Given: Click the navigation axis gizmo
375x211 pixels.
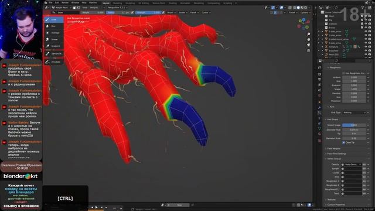Looking at the screenshot, I should coord(304,24).
